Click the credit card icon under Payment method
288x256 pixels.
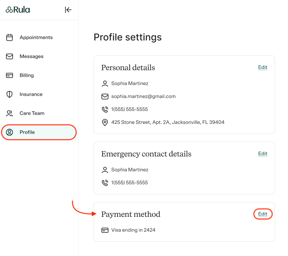pos(105,230)
